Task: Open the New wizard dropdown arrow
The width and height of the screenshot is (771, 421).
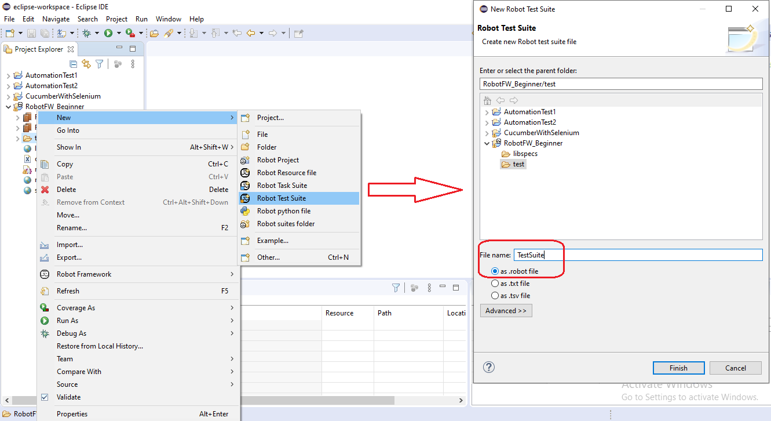Action: pos(20,34)
